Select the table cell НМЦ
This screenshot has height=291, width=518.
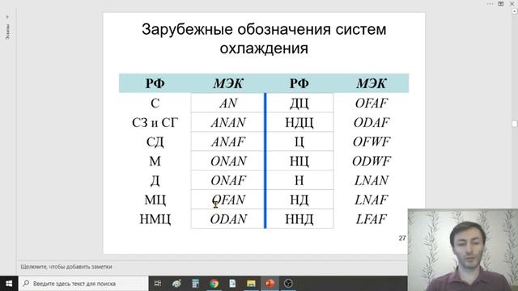[x=155, y=219]
